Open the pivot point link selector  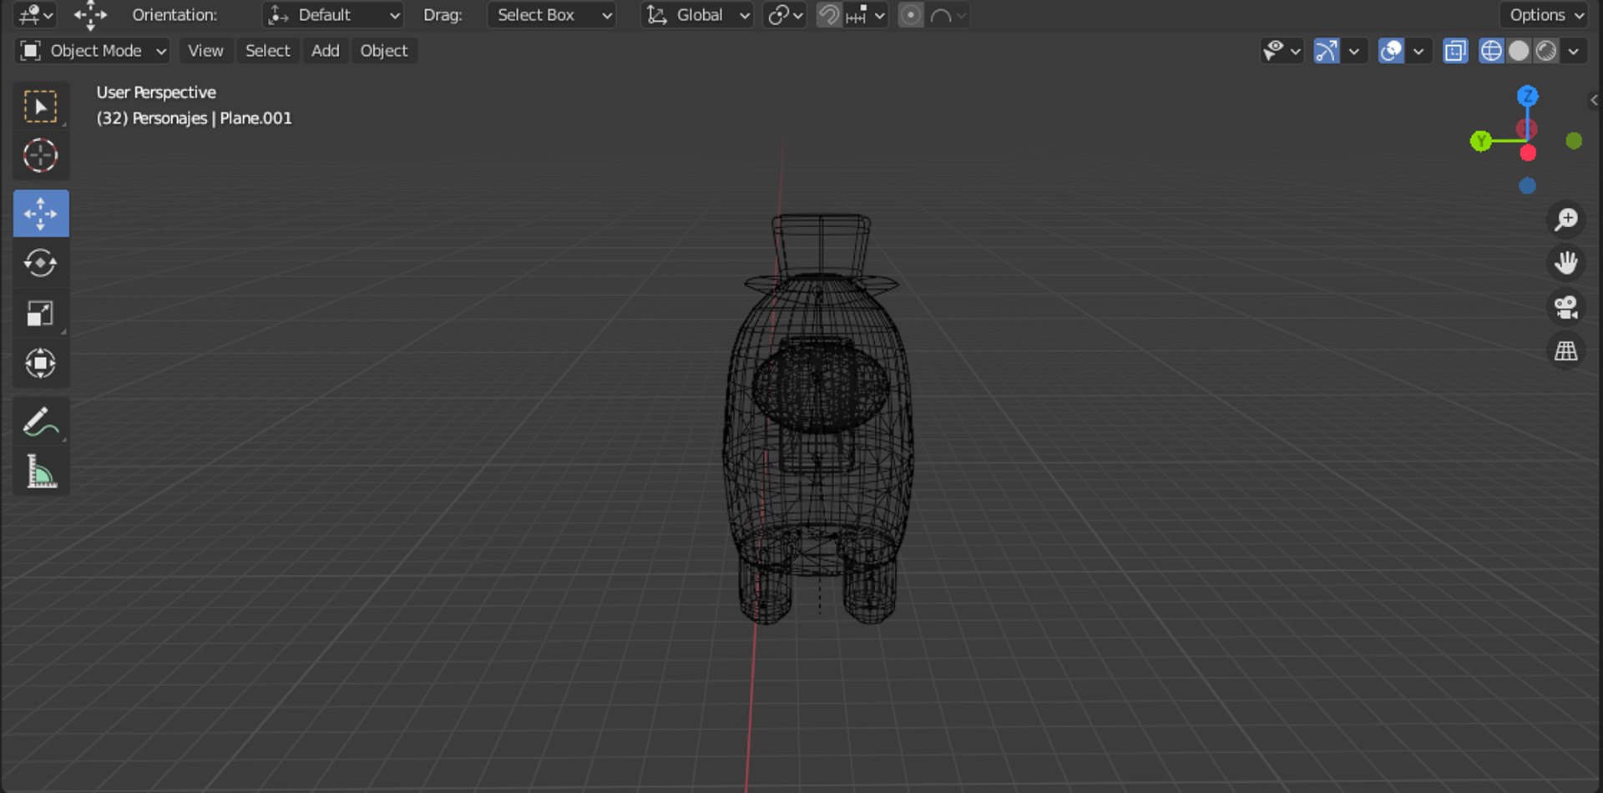[x=785, y=15]
